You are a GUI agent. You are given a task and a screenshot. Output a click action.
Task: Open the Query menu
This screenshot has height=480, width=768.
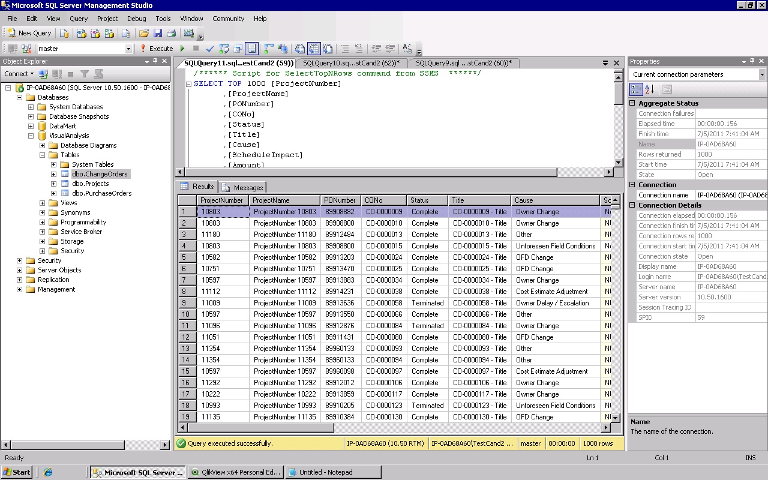(79, 19)
